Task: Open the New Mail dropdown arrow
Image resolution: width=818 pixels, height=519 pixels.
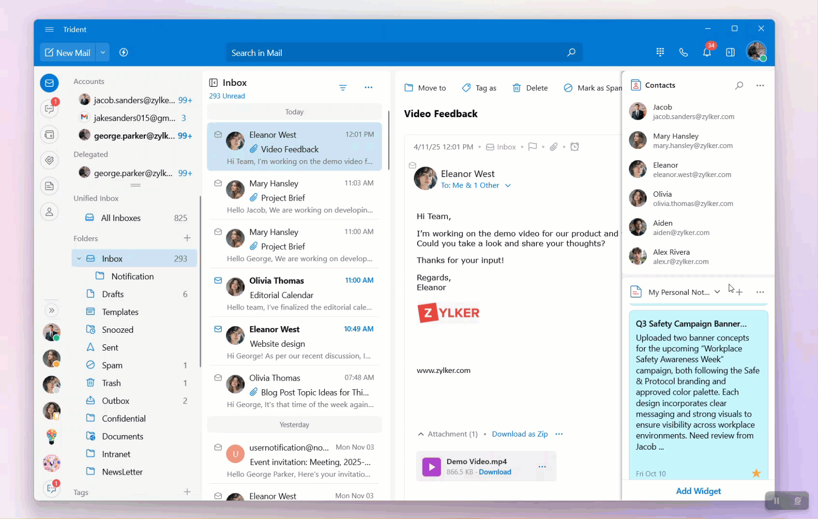Action: tap(103, 53)
